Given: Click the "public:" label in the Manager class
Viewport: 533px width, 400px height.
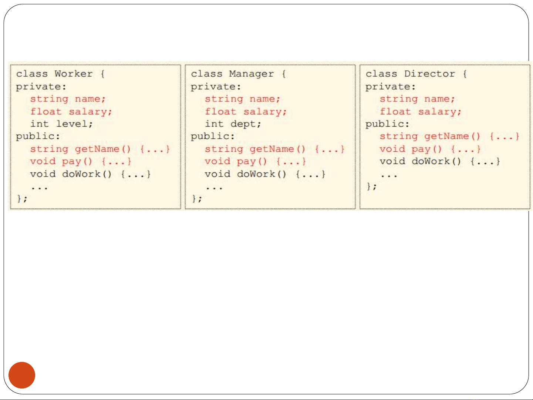Looking at the screenshot, I should pos(213,137).
